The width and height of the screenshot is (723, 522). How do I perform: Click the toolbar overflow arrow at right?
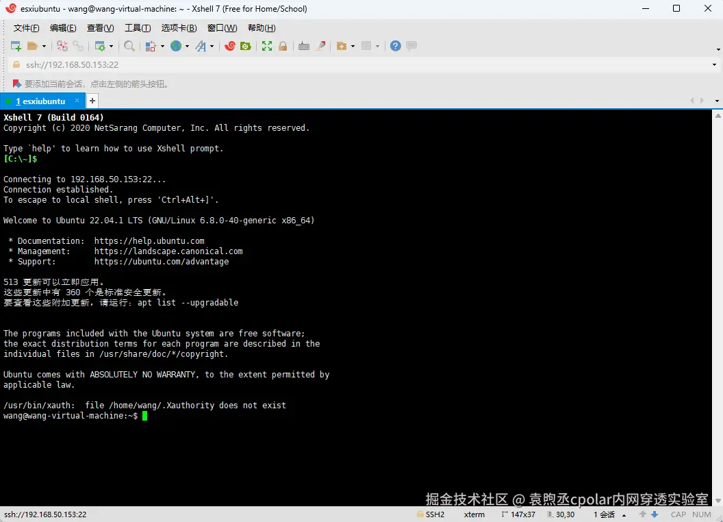(x=718, y=49)
